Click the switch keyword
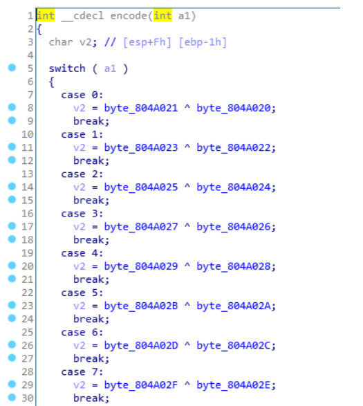The height and width of the screenshot is (406, 363). click(67, 68)
